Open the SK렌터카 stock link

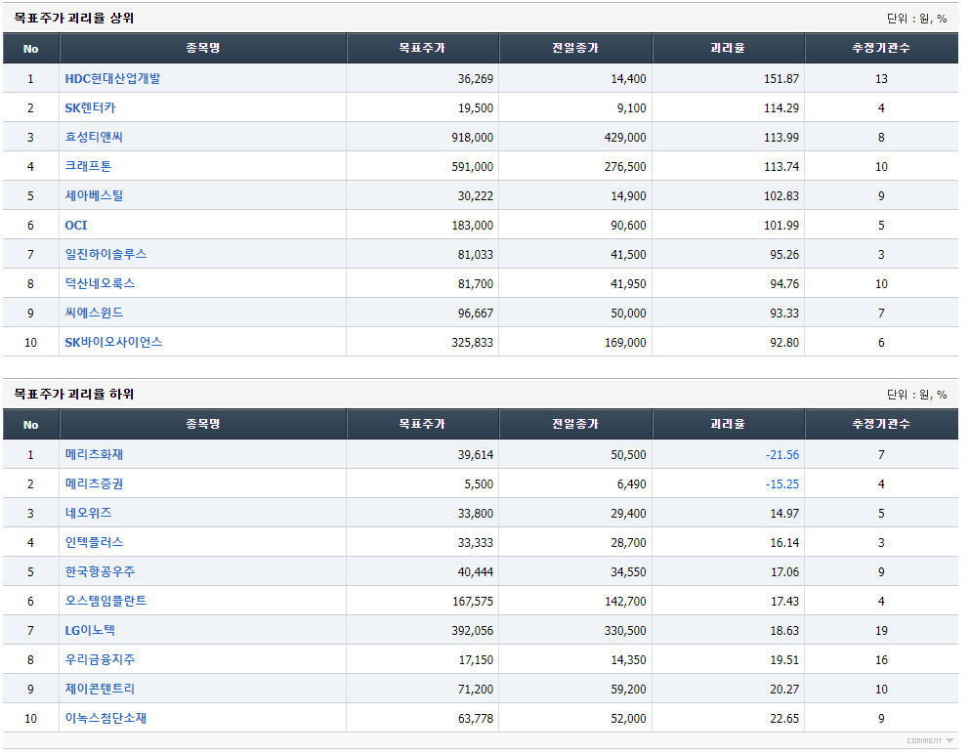click(90, 107)
